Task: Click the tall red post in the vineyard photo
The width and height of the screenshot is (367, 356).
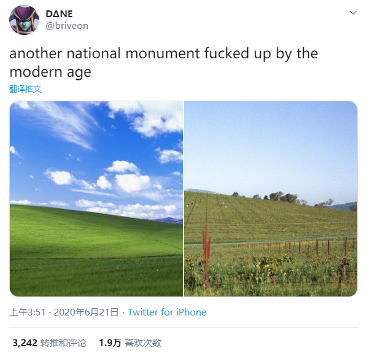Action: click(x=207, y=257)
